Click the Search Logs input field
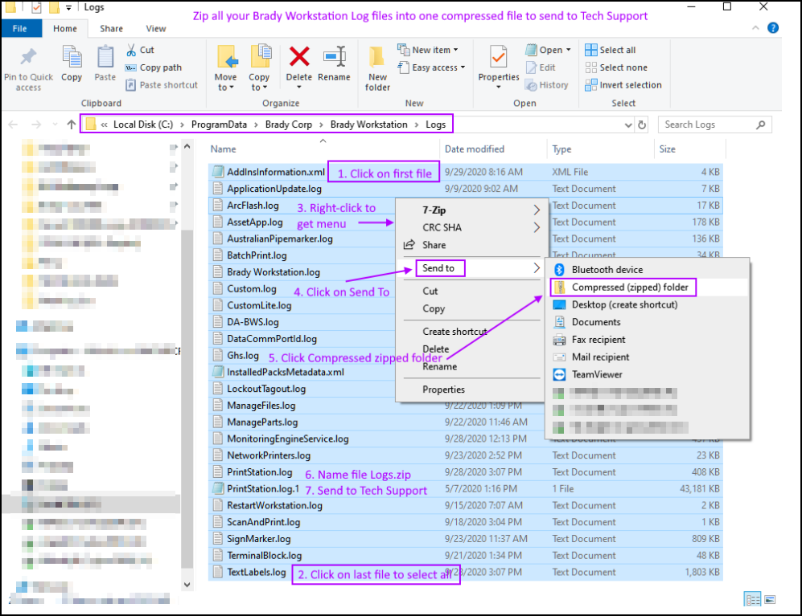Screen dimensions: 802x616 [706, 124]
